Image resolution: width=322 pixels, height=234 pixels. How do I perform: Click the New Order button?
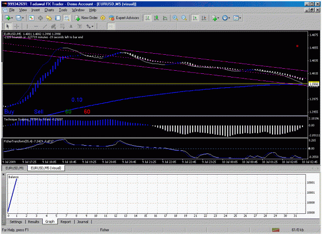(x=86, y=18)
